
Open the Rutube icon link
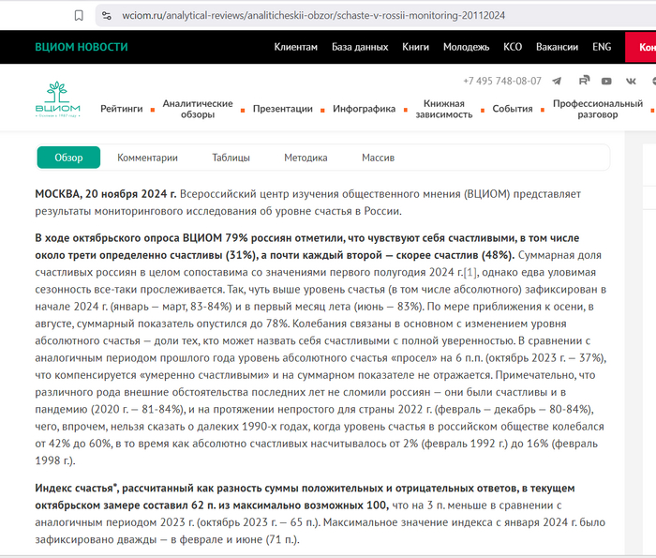click(x=584, y=81)
